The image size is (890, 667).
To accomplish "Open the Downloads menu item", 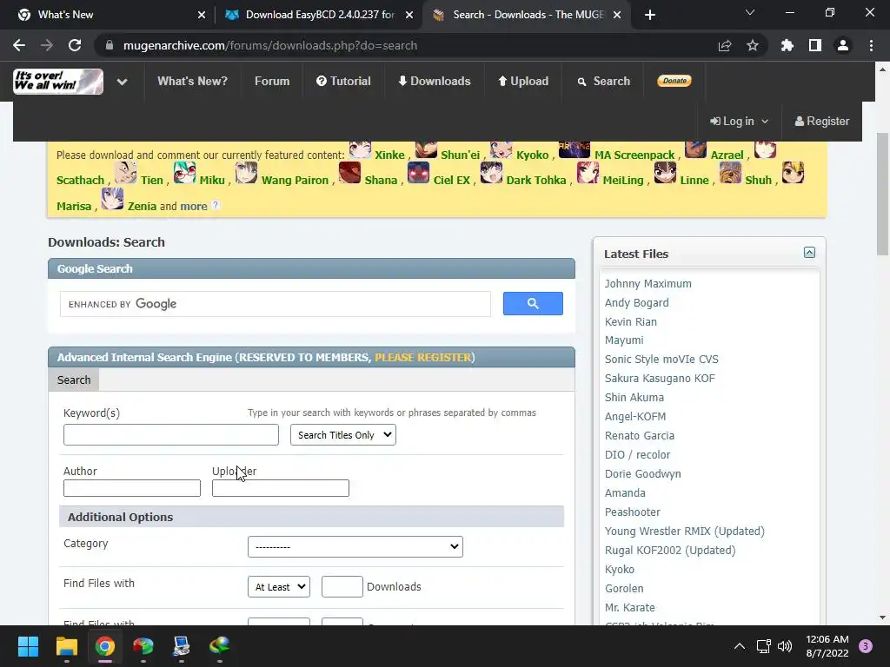I will (x=435, y=81).
